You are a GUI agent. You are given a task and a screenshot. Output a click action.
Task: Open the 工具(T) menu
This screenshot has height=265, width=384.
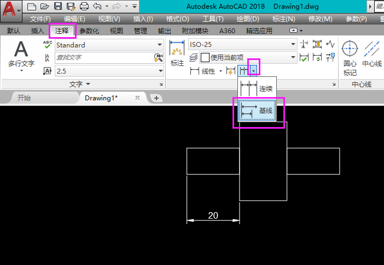click(213, 19)
